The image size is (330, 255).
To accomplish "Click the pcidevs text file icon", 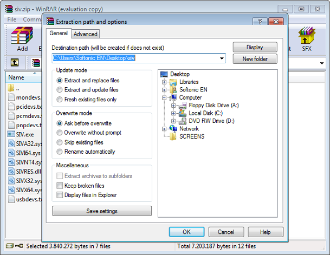I will coord(11,106).
